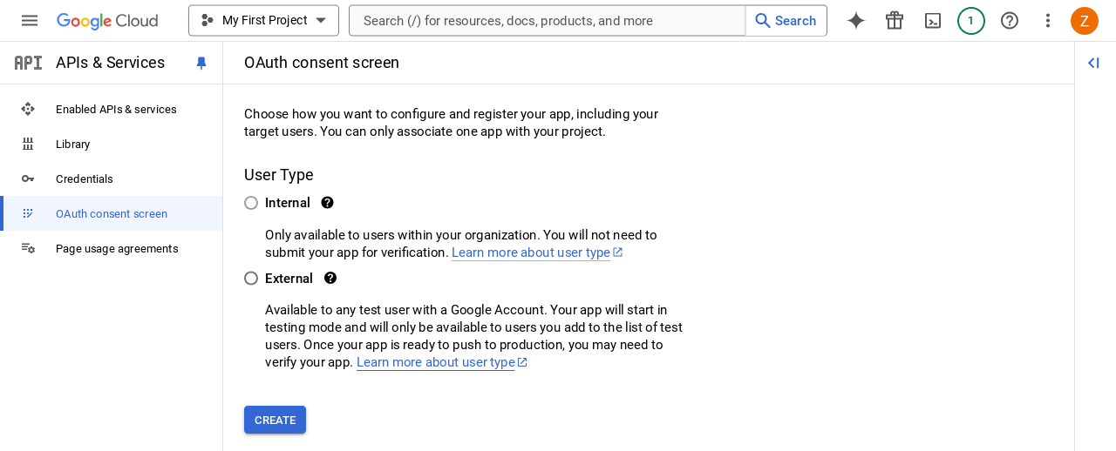Unpin APIs & Services pin icon
This screenshot has height=451, width=1116.
click(201, 63)
